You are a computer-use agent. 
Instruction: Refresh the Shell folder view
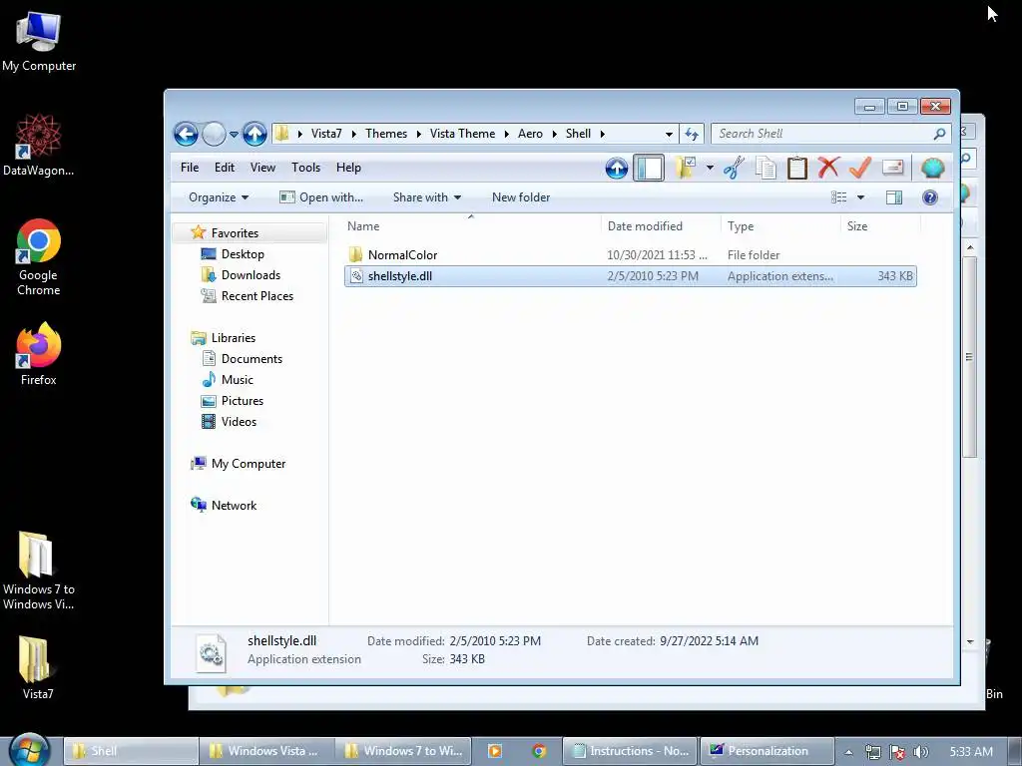692,135
